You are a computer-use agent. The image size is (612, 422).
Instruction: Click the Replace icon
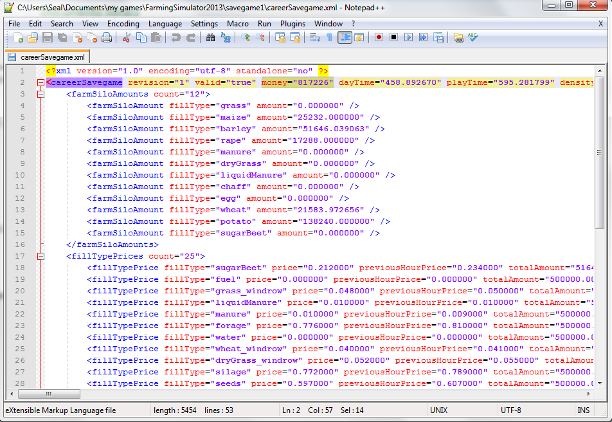(x=226, y=37)
